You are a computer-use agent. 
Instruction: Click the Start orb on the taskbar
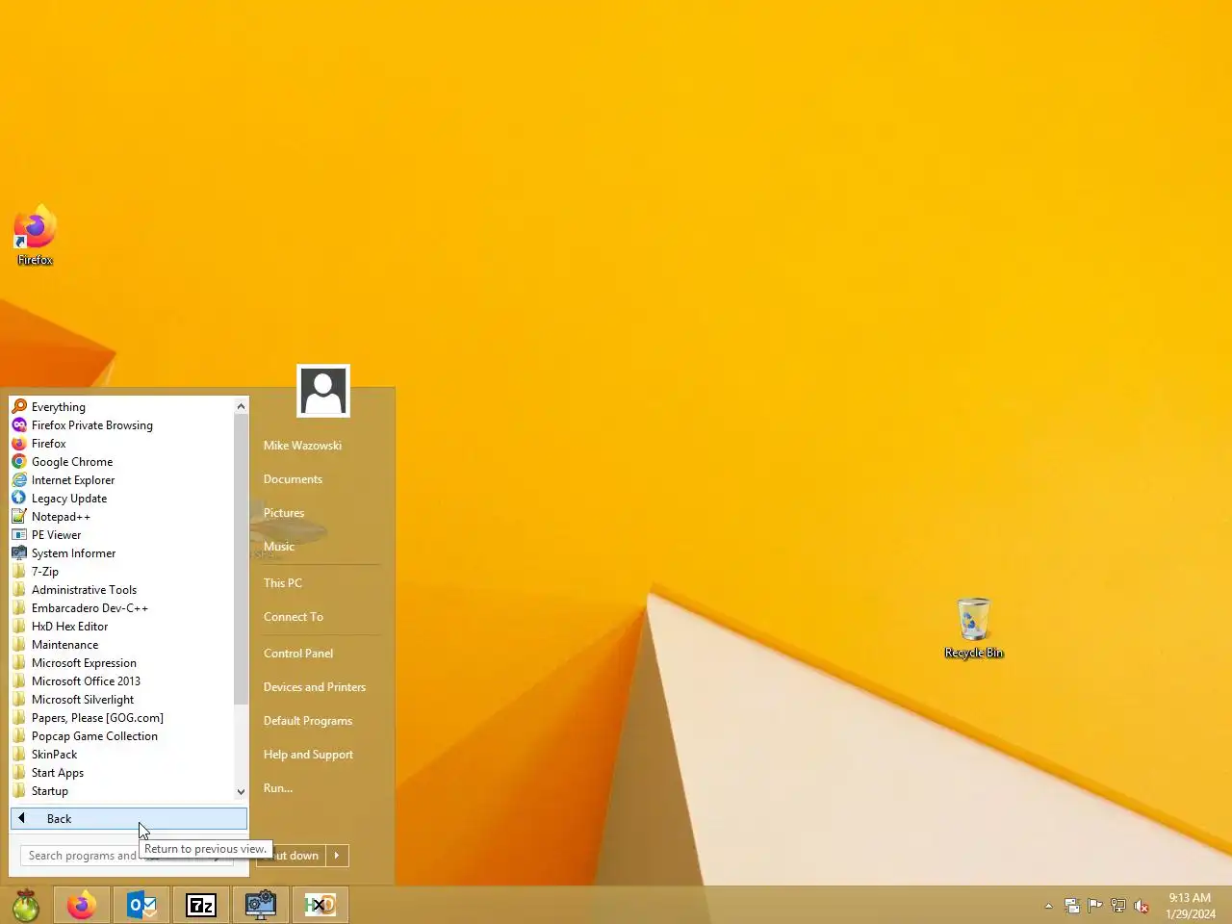pyautogui.click(x=26, y=905)
